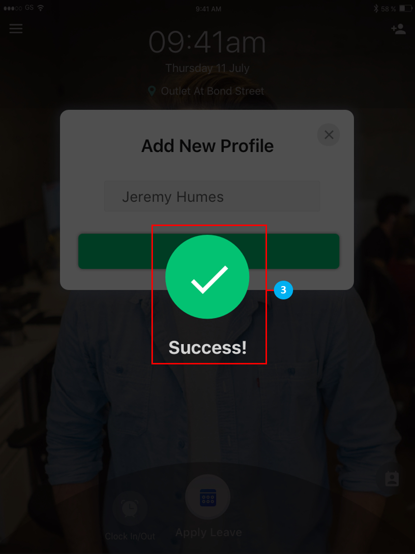The width and height of the screenshot is (415, 554).
Task: Tap the Bluetooth status bar icon
Action: 376,8
